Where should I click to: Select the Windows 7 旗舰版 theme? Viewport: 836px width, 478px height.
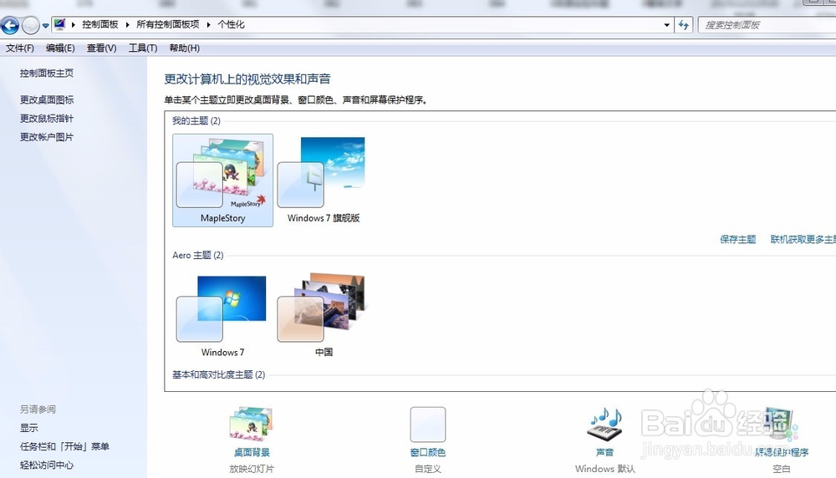click(324, 181)
